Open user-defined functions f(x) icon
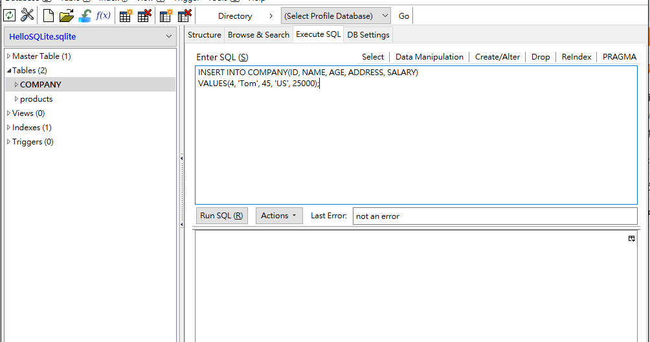The image size is (650, 342). pos(103,16)
